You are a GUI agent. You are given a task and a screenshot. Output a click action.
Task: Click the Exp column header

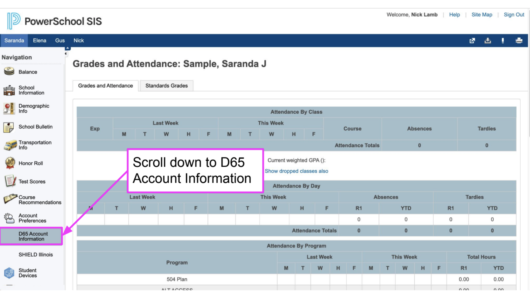[x=95, y=129]
